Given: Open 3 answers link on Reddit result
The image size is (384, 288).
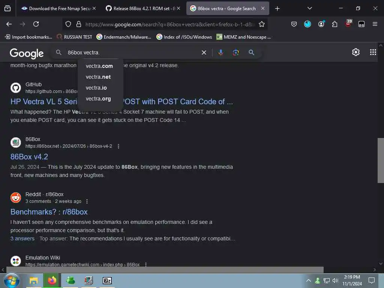Looking at the screenshot, I should (x=22, y=238).
